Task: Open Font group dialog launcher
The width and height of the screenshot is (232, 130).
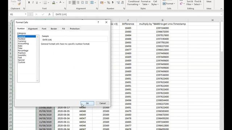Action: pos(65,9)
